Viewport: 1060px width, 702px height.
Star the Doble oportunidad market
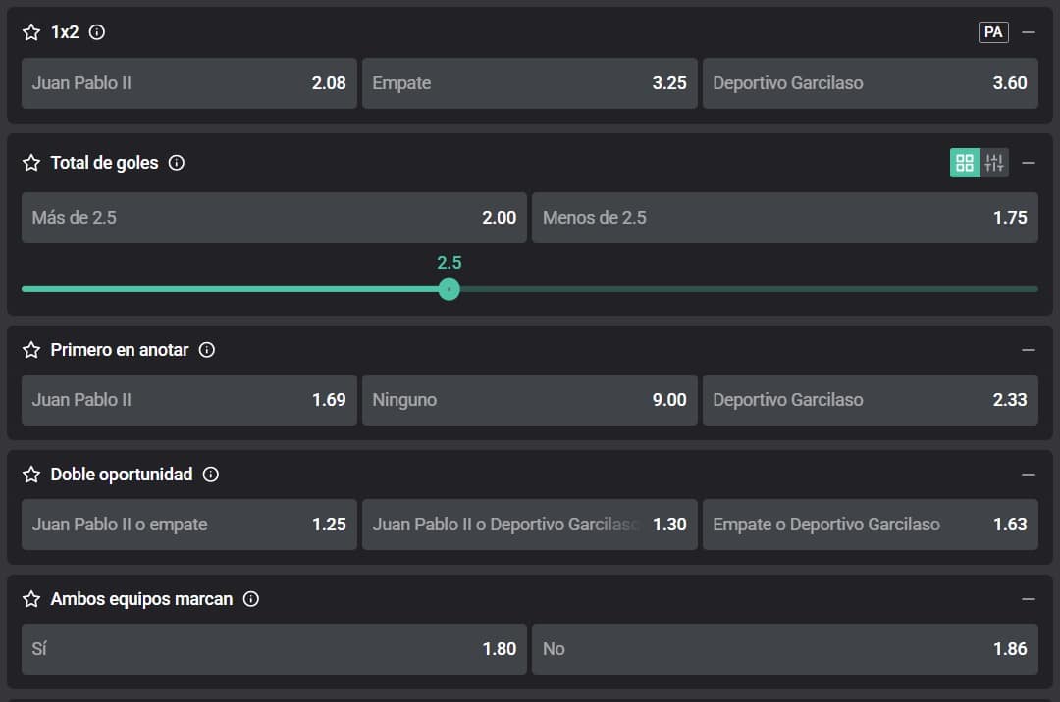pos(31,475)
